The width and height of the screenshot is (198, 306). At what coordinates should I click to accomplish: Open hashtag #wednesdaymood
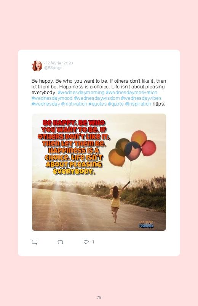(52, 98)
